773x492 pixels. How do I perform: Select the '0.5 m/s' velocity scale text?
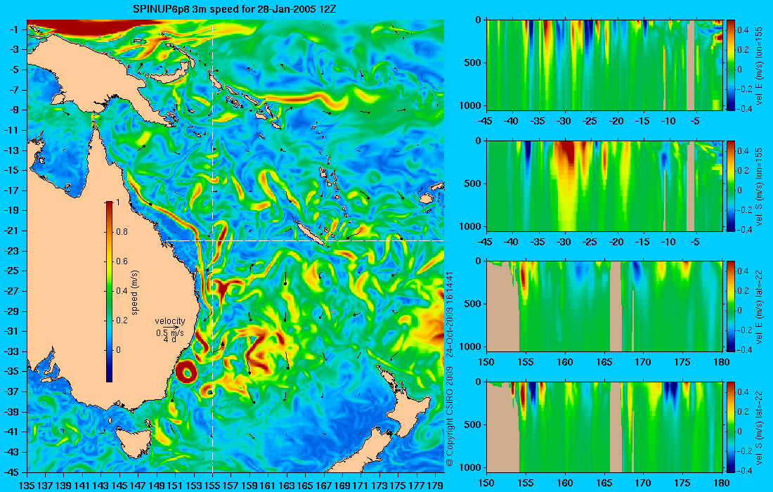coord(169,334)
